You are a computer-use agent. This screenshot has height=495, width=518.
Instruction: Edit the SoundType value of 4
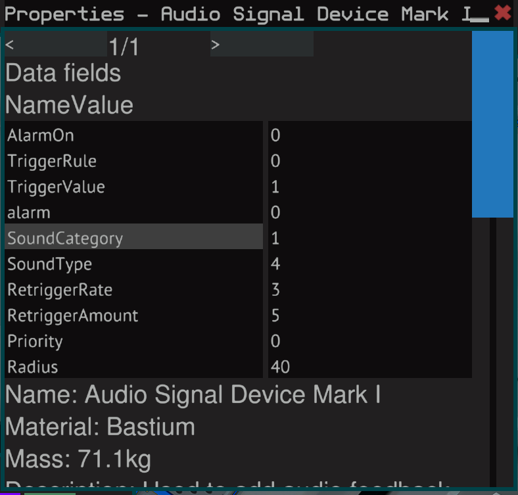point(369,264)
